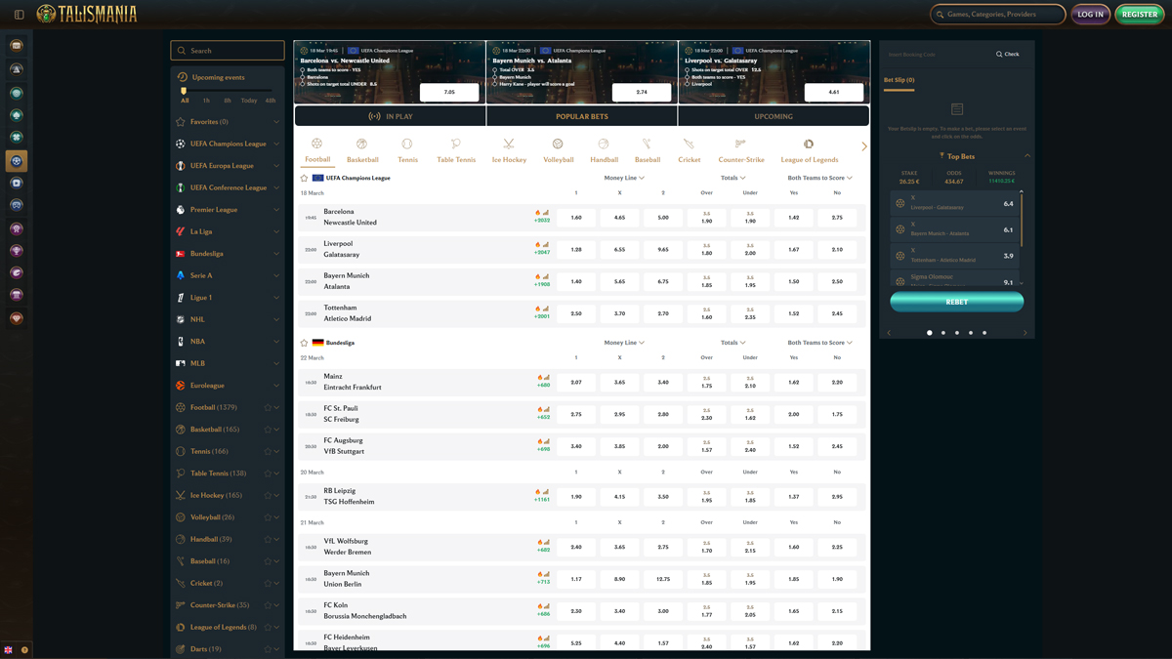Screen dimensions: 1172x659
Task: Select the Tennis ball icon tab
Action: (407, 144)
